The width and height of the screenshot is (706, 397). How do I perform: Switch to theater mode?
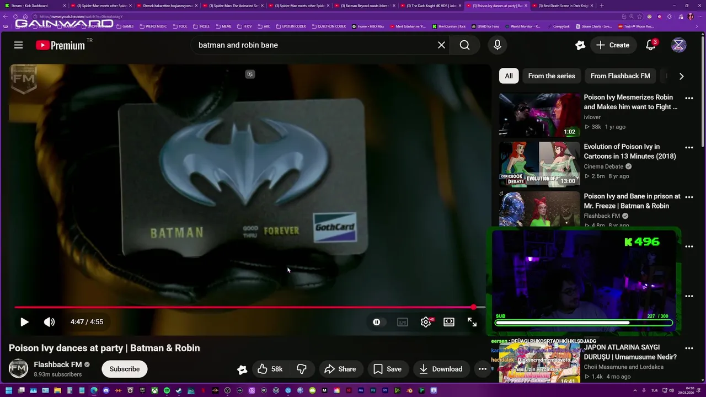click(449, 322)
